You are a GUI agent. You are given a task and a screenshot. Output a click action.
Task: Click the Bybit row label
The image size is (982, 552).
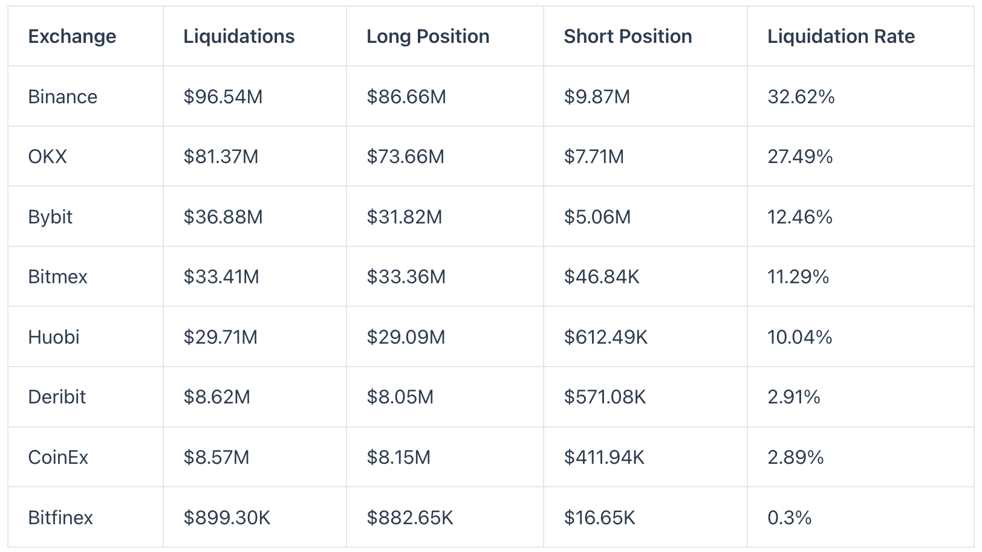(50, 217)
